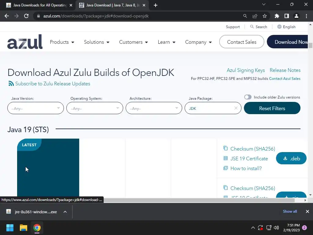Click the Reset Filters button
Image resolution: width=313 pixels, height=235 pixels.
pyautogui.click(x=272, y=108)
